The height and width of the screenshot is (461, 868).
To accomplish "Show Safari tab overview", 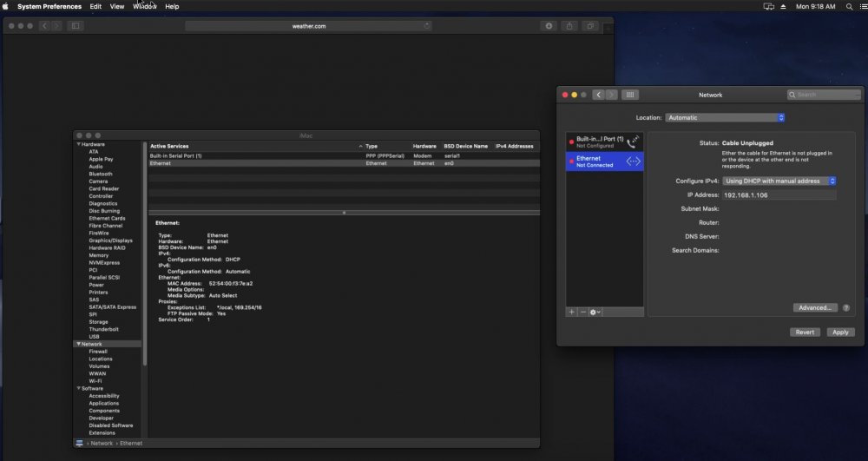I will [590, 26].
